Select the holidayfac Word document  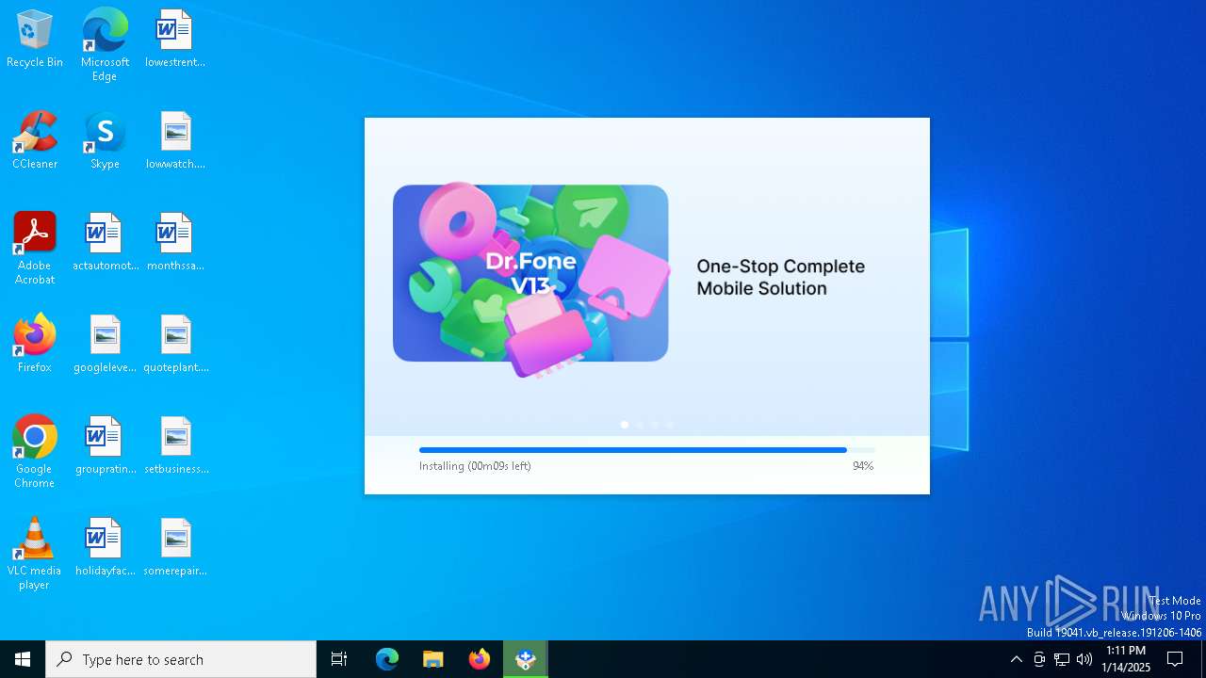coord(105,547)
